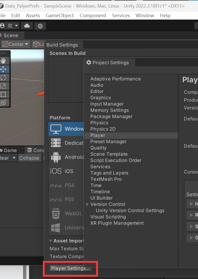
Task: Select the WebGL platform
Action: tap(66, 213)
